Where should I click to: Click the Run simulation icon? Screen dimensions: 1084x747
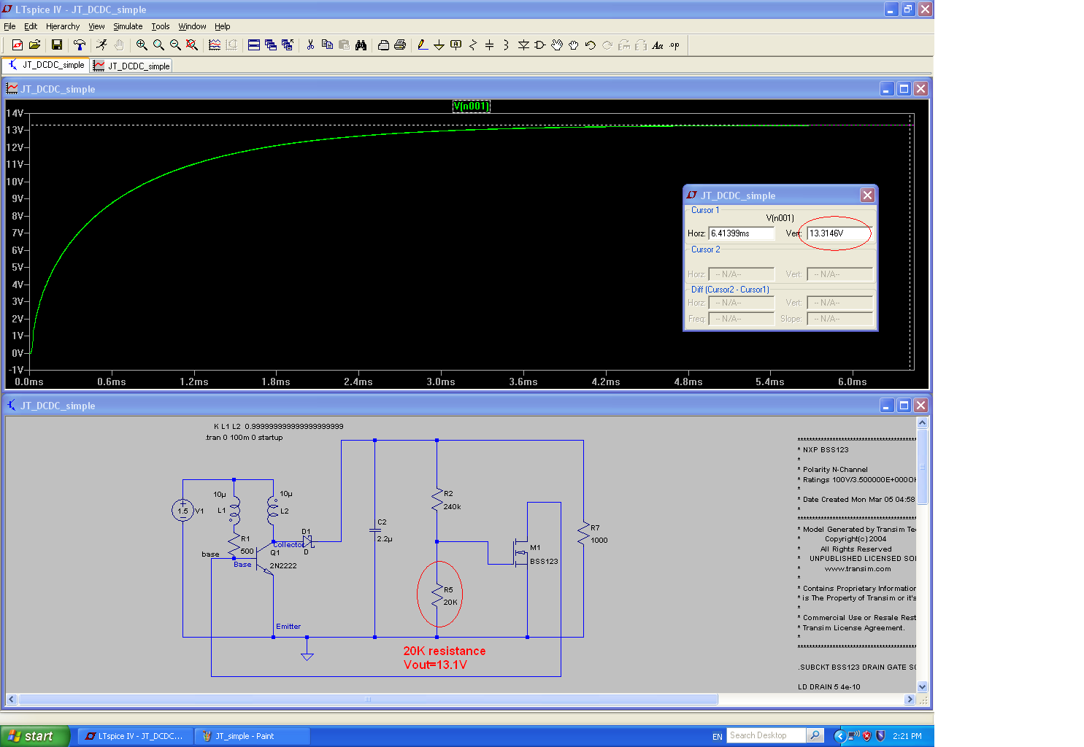(101, 45)
